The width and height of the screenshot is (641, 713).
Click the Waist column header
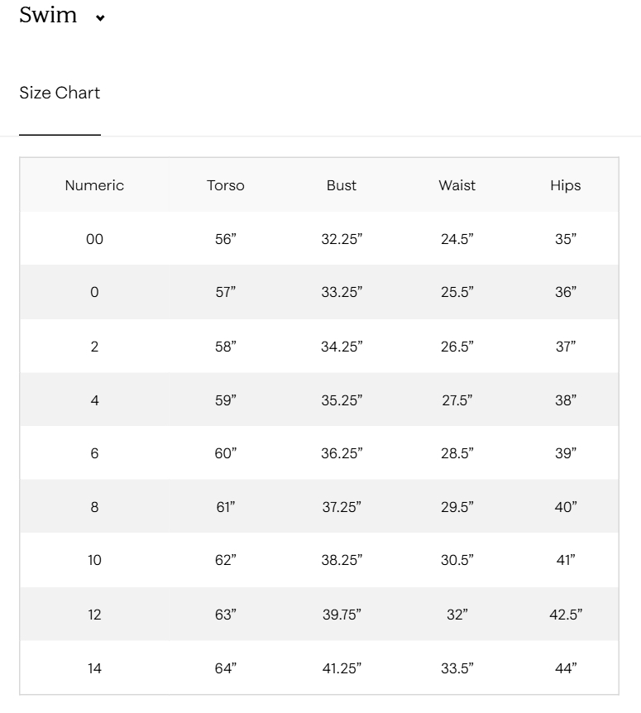tap(457, 185)
